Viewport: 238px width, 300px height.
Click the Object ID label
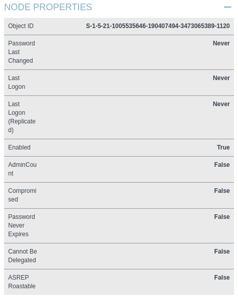(21, 26)
